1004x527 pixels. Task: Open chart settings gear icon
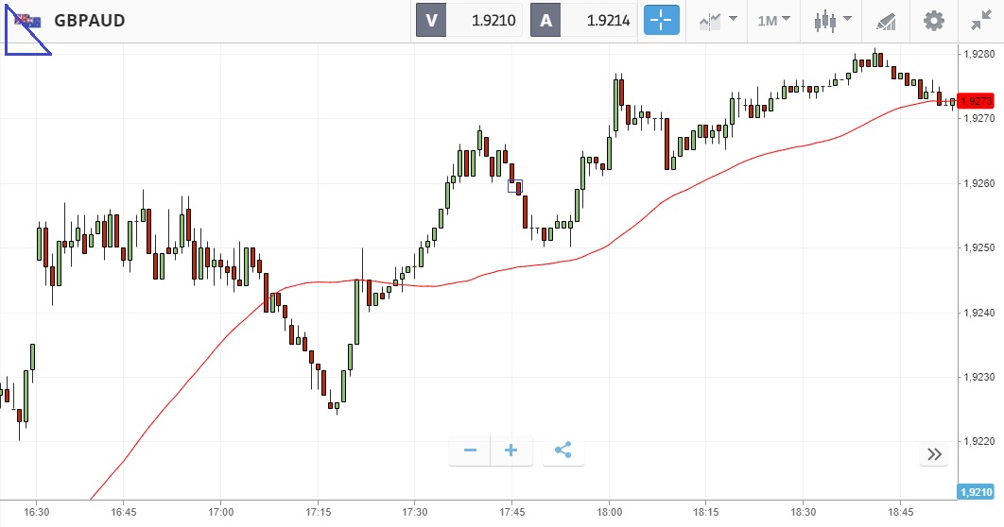coord(934,20)
